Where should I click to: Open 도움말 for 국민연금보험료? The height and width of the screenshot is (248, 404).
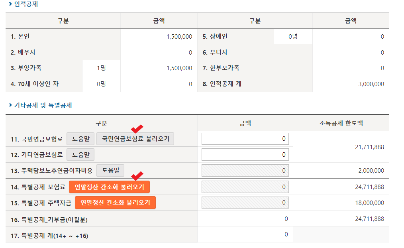[81, 138]
